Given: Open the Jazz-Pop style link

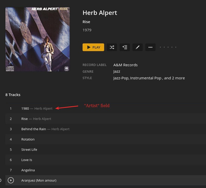Looking at the screenshot, I should tap(121, 78).
